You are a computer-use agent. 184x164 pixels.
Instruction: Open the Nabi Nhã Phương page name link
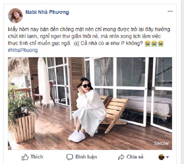[47, 12]
